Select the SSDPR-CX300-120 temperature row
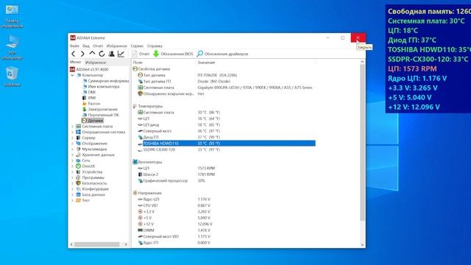 tap(227, 149)
